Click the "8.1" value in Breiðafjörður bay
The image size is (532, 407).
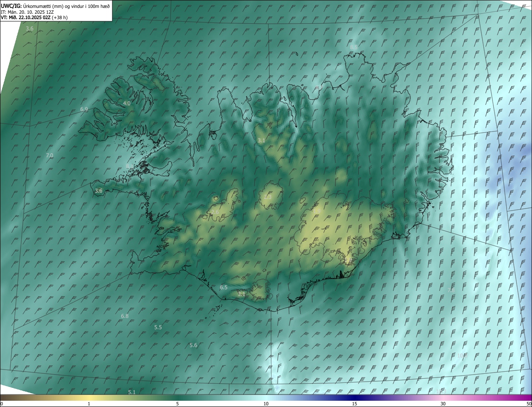130,166
